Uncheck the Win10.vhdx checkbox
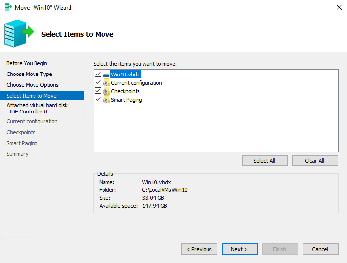Image resolution: width=347 pixels, height=263 pixels. 98,74
